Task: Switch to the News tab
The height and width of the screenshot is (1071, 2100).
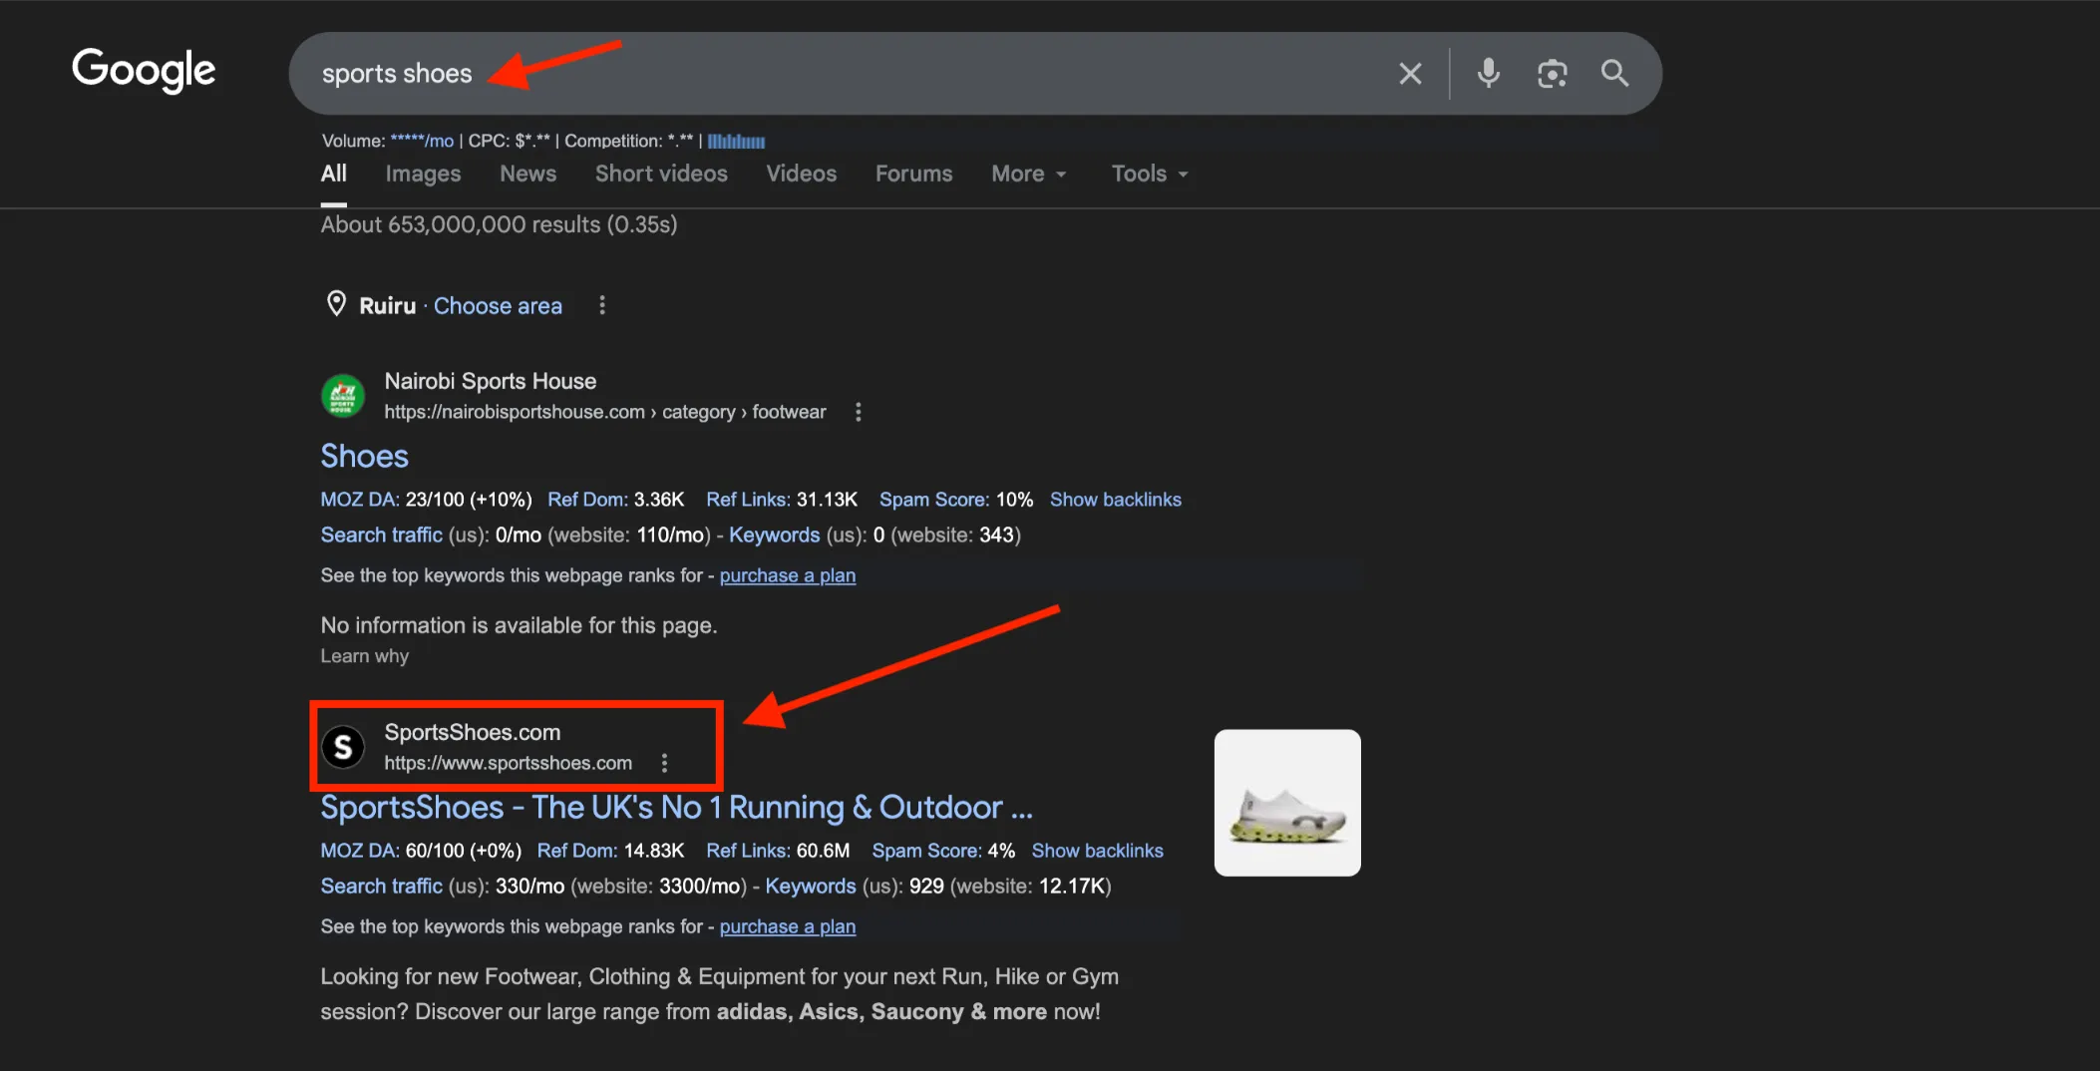Action: (528, 174)
